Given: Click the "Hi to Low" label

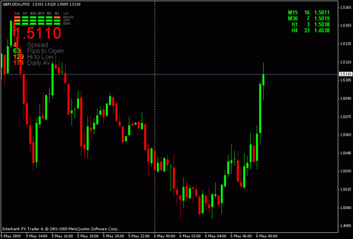Looking at the screenshot, I should pyautogui.click(x=40, y=57).
